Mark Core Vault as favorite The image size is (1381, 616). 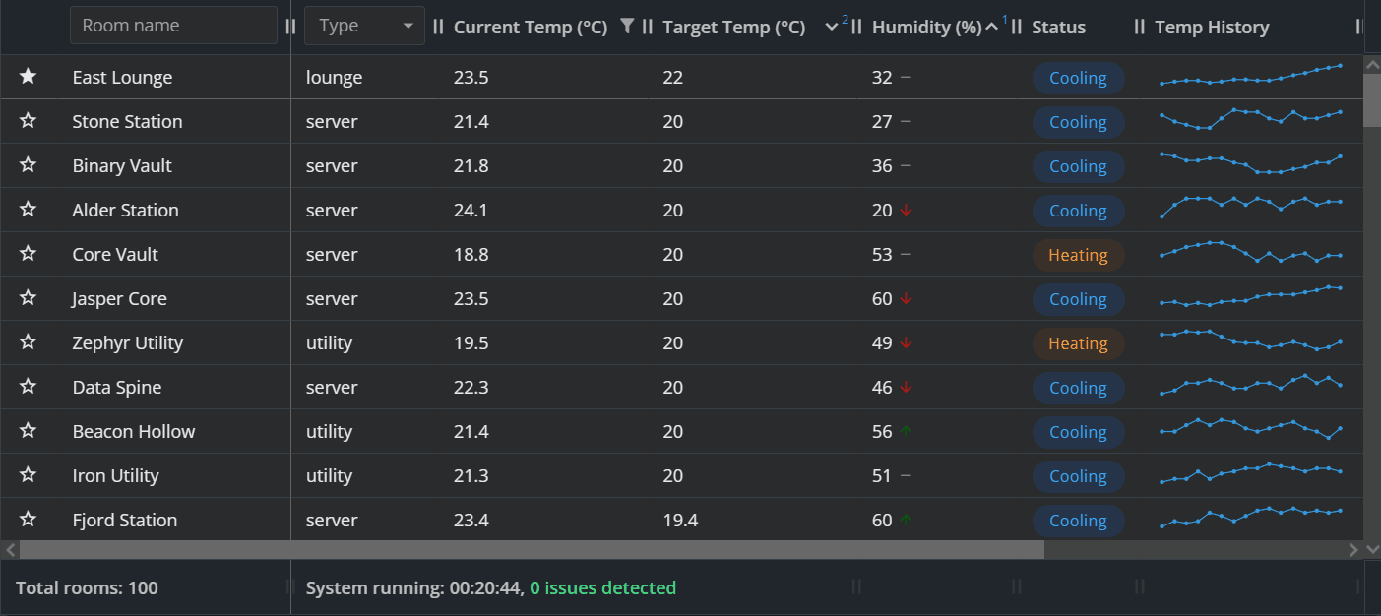28,254
